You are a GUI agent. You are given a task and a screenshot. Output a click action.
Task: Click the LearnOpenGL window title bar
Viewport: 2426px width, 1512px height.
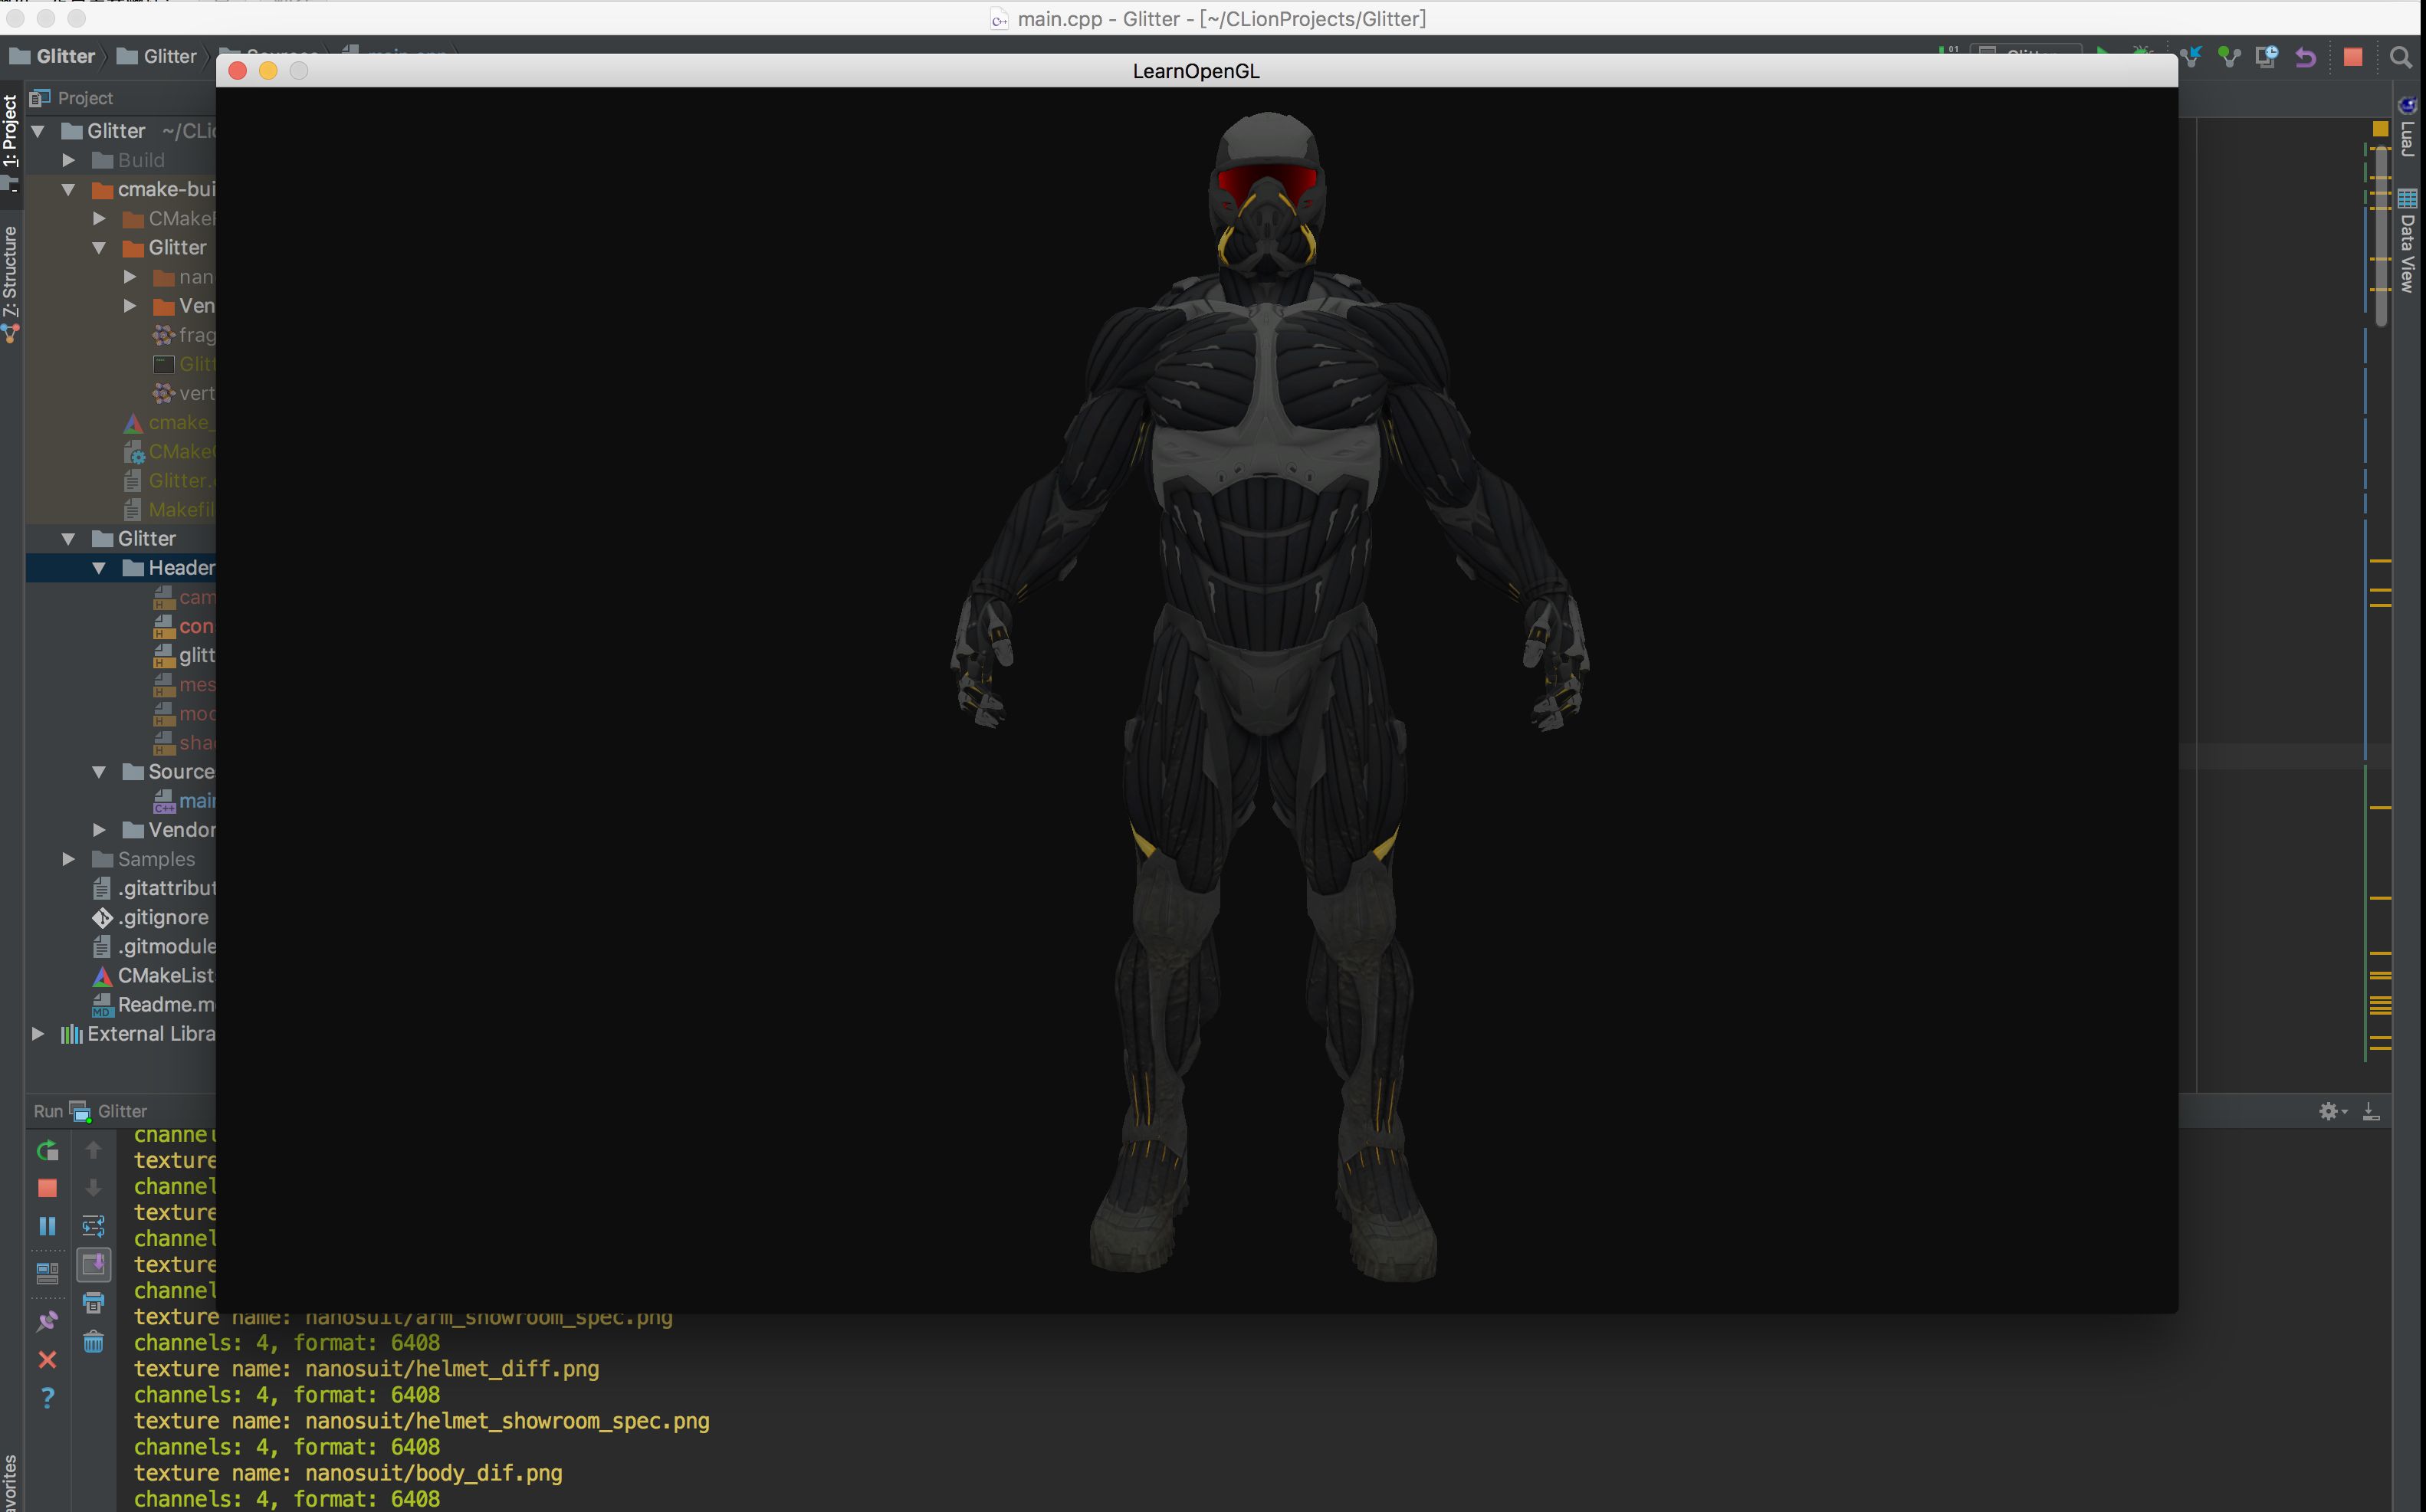tap(1196, 71)
